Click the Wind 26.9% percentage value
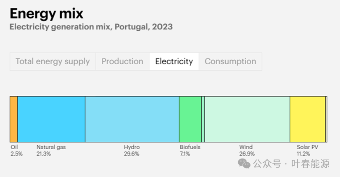The height and width of the screenshot is (177, 340). [246, 154]
